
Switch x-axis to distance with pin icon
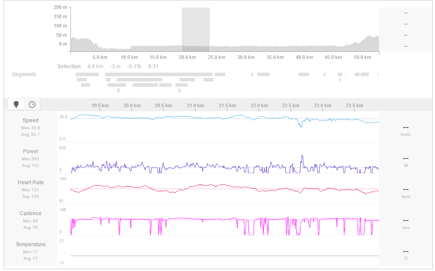click(16, 105)
